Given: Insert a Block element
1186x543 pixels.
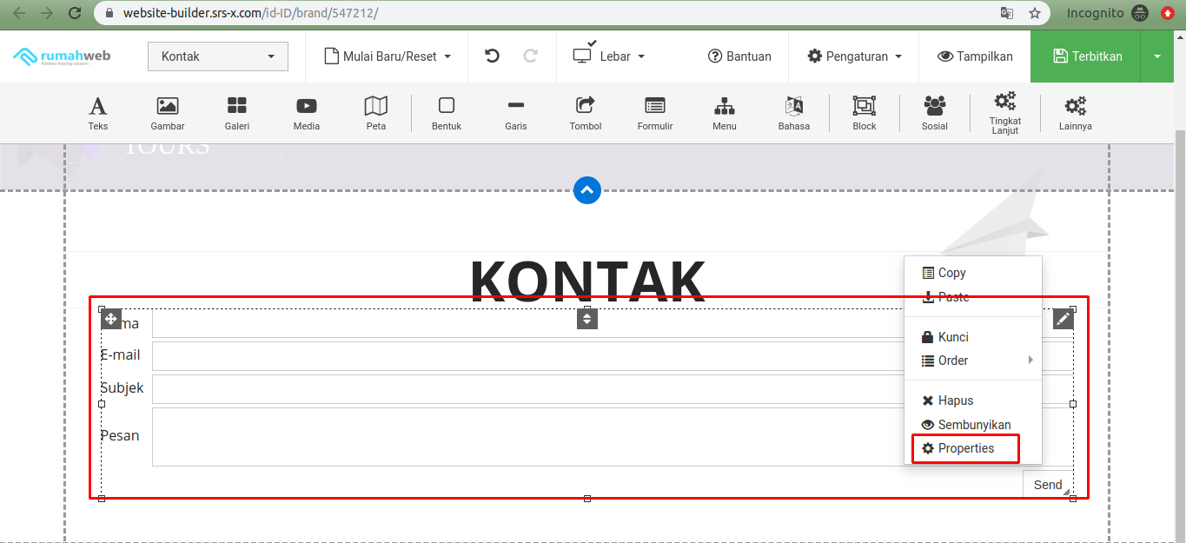Looking at the screenshot, I should [865, 114].
